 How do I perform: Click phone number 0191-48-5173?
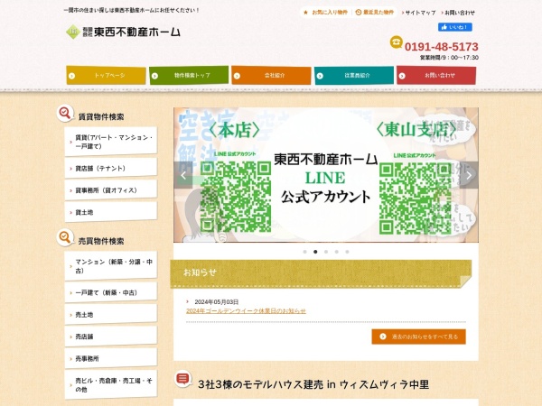click(442, 47)
